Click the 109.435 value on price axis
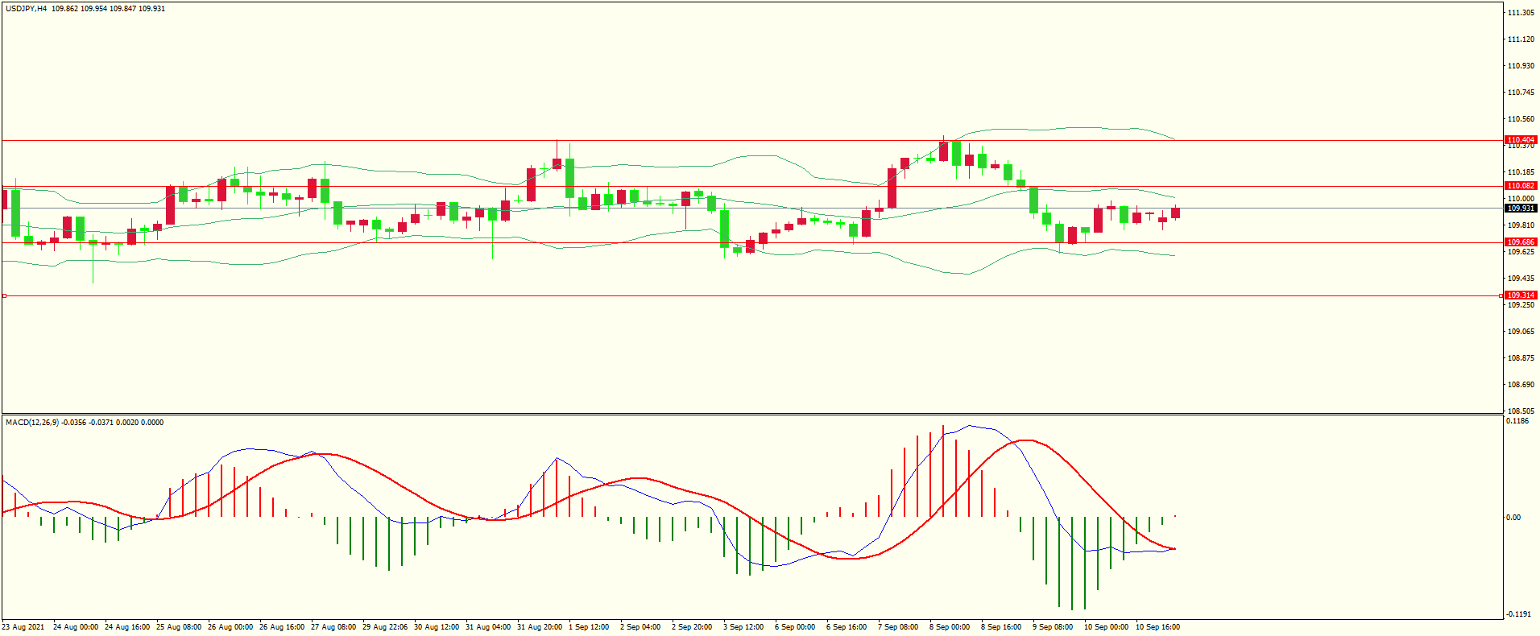1540x636 pixels. point(1521,279)
